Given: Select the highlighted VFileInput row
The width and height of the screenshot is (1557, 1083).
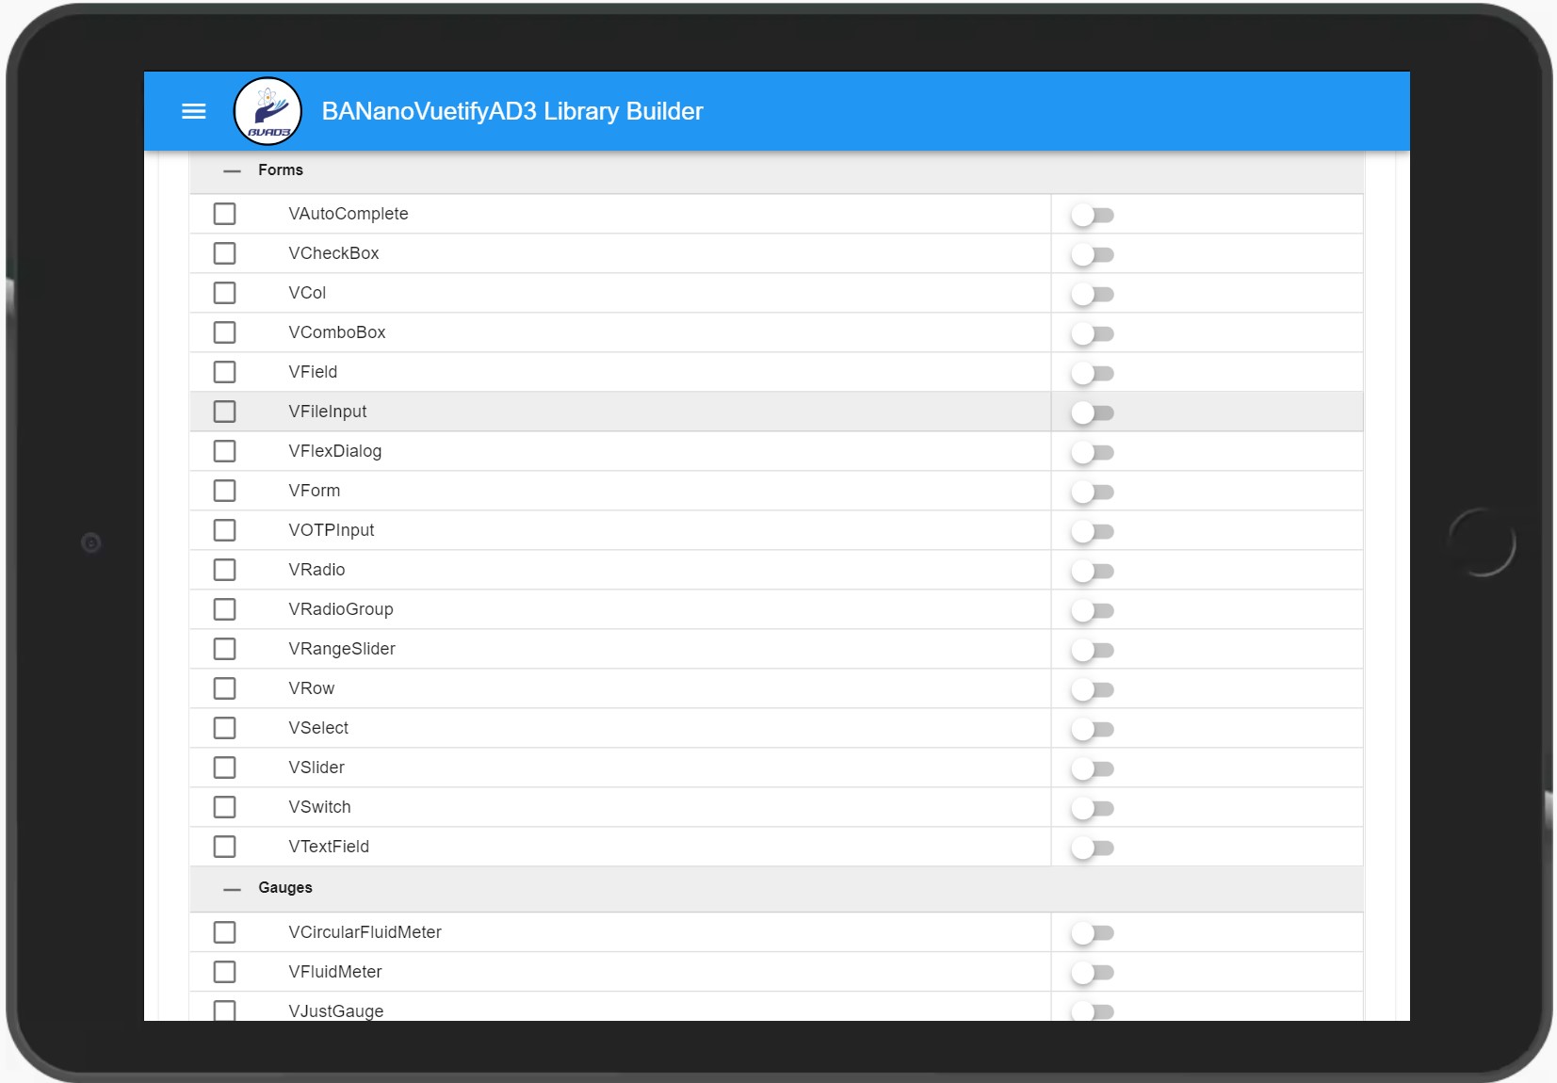Looking at the screenshot, I should click(x=622, y=412).
